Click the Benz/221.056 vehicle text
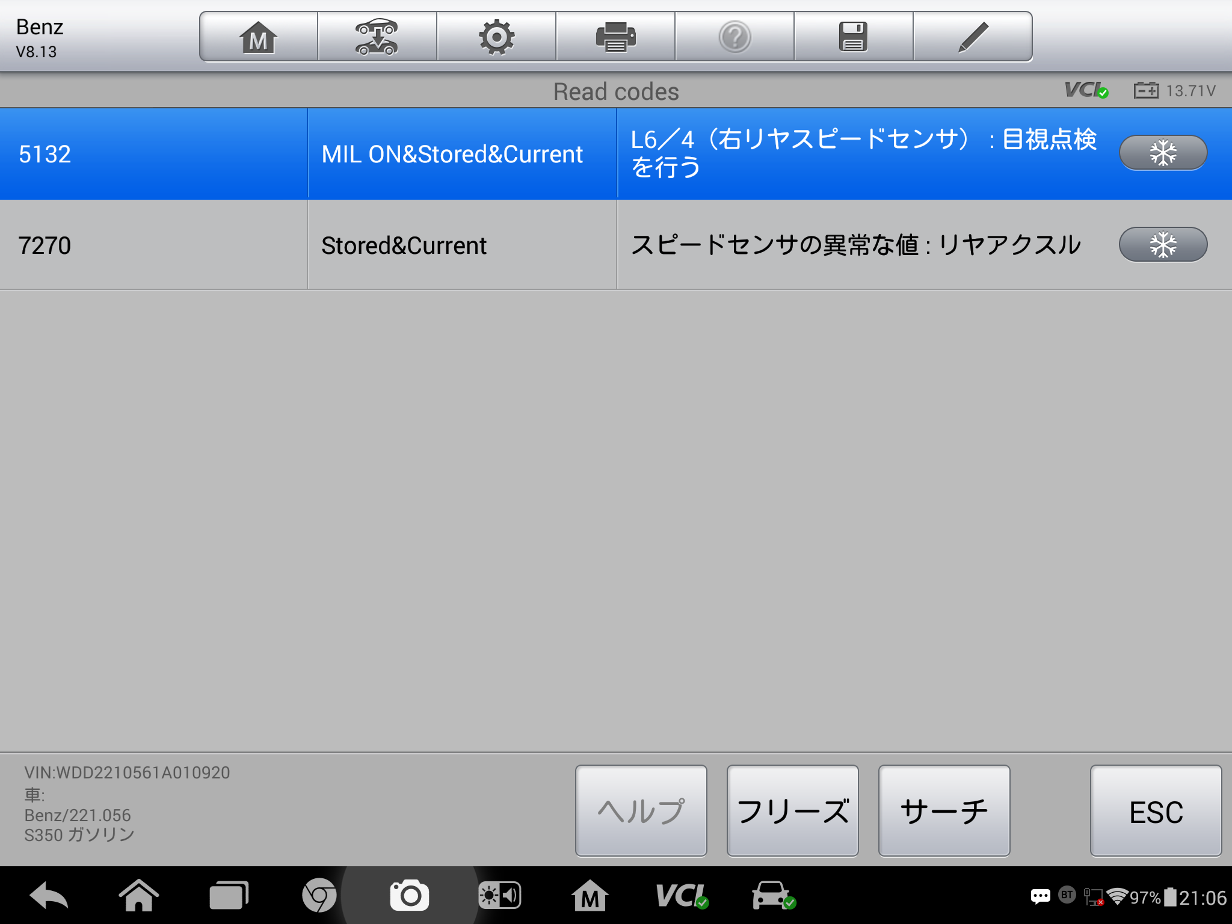Screen dimensions: 1232x924 click(x=78, y=816)
